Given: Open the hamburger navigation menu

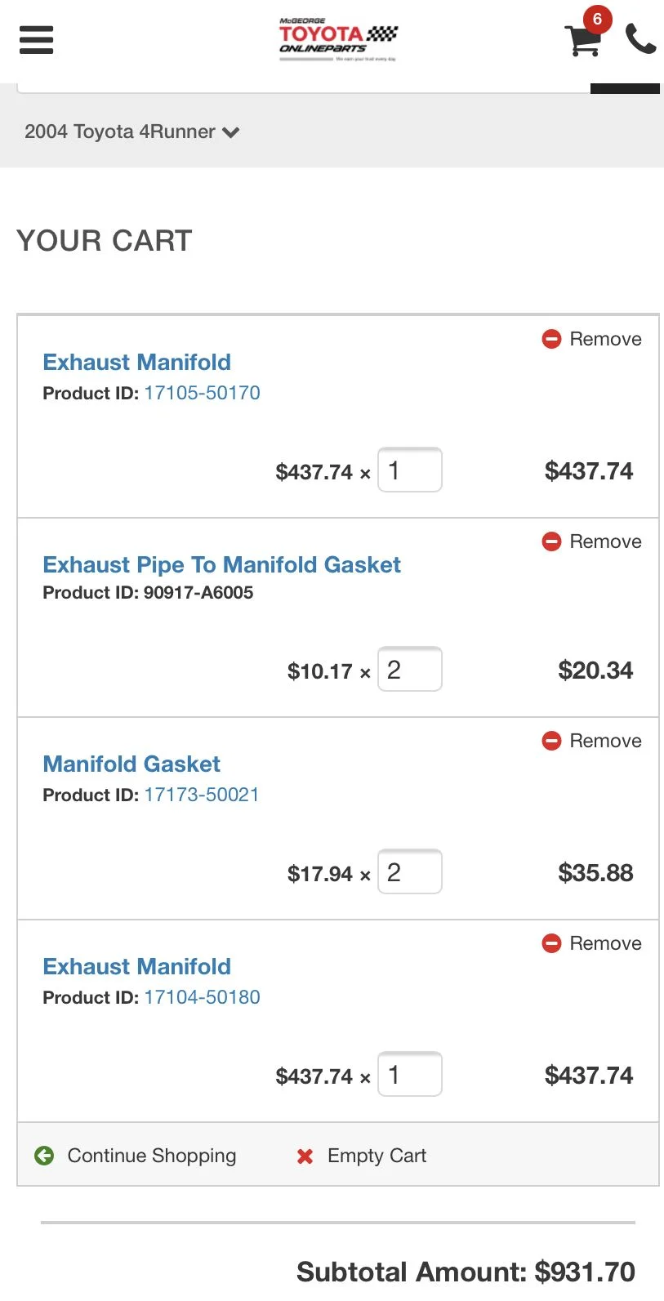Looking at the screenshot, I should [x=36, y=40].
